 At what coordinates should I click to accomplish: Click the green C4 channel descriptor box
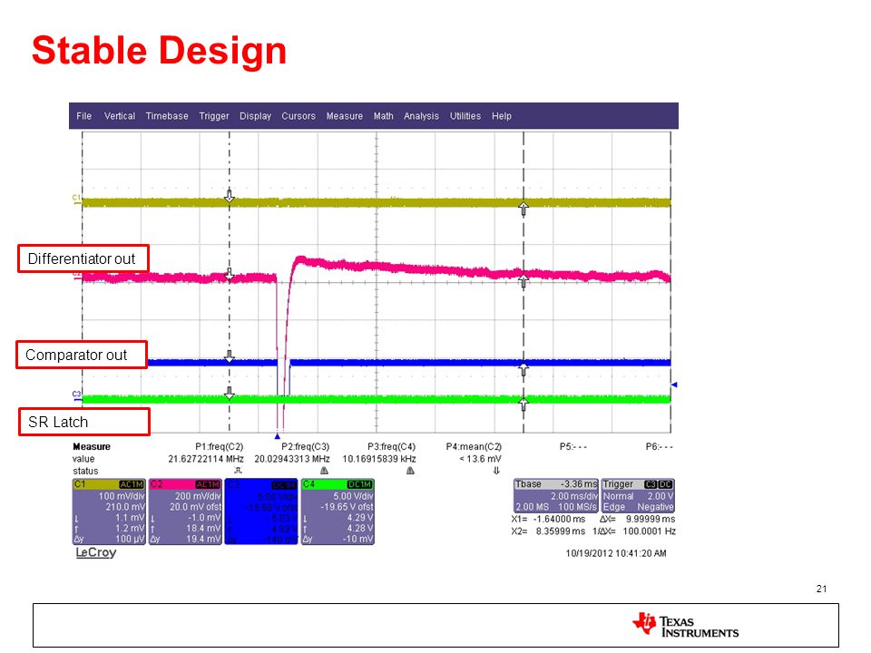(338, 512)
